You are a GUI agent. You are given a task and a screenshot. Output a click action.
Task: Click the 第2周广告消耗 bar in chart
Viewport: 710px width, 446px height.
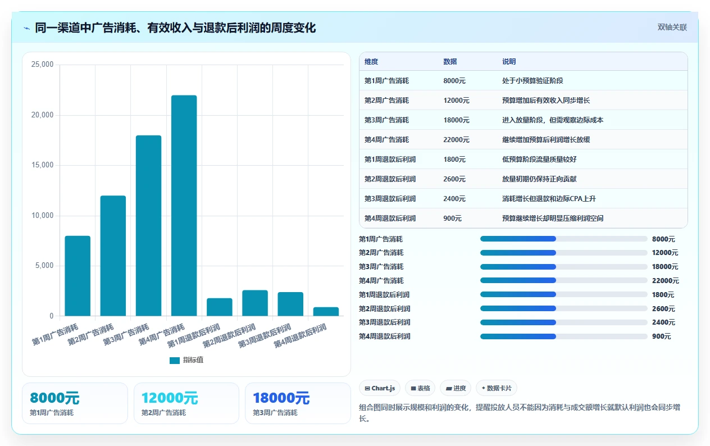(113, 256)
